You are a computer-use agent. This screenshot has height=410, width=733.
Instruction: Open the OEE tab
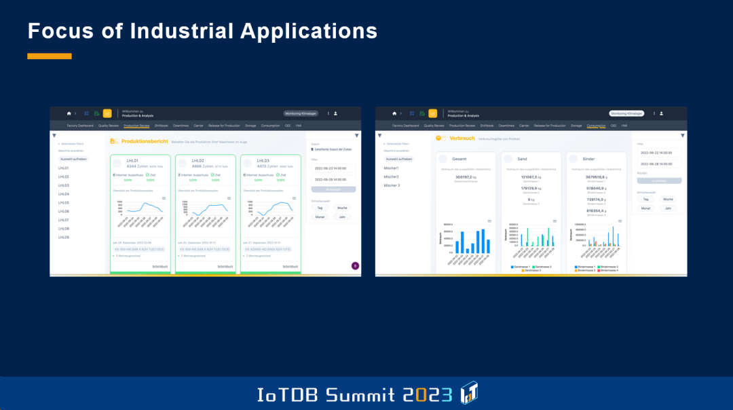[287, 126]
